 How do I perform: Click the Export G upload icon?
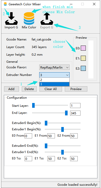pyautogui.click(x=47, y=18)
